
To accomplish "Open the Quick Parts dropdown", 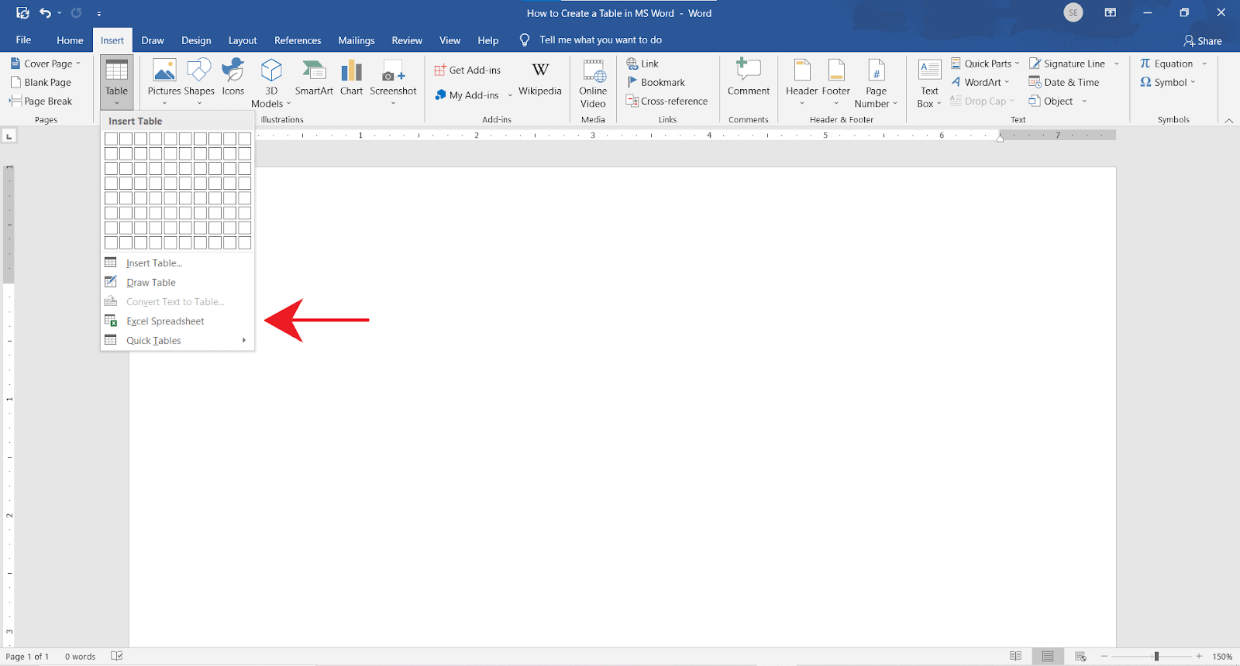I will (x=986, y=64).
